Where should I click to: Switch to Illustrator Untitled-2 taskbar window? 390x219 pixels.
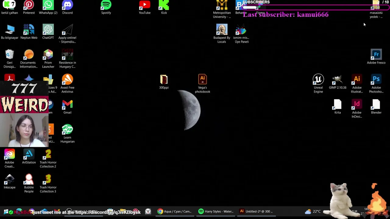256,211
